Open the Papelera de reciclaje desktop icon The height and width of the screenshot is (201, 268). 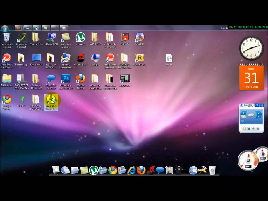[7, 40]
